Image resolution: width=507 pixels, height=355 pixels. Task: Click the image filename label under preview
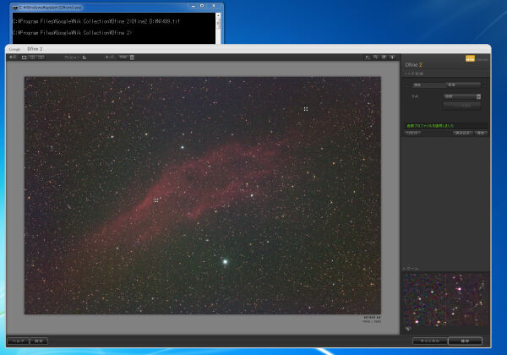tap(372, 318)
